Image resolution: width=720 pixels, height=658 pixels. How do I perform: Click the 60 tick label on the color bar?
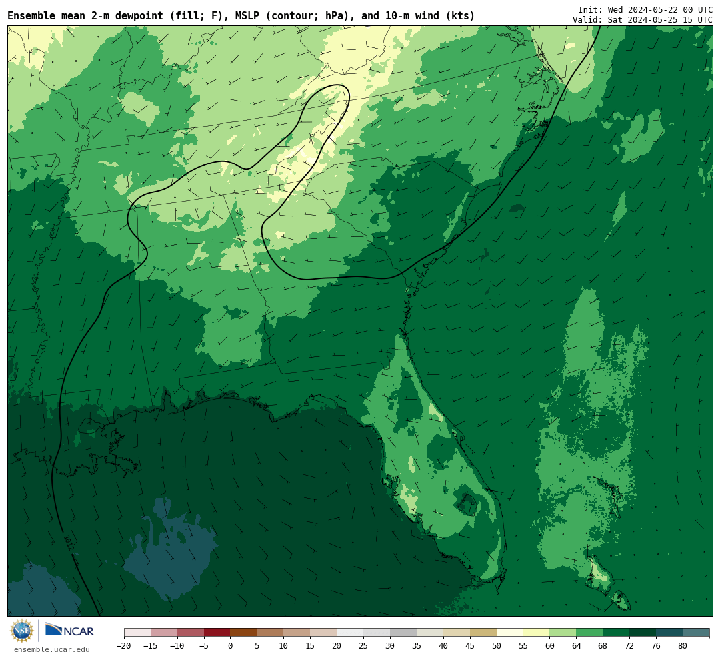549,645
